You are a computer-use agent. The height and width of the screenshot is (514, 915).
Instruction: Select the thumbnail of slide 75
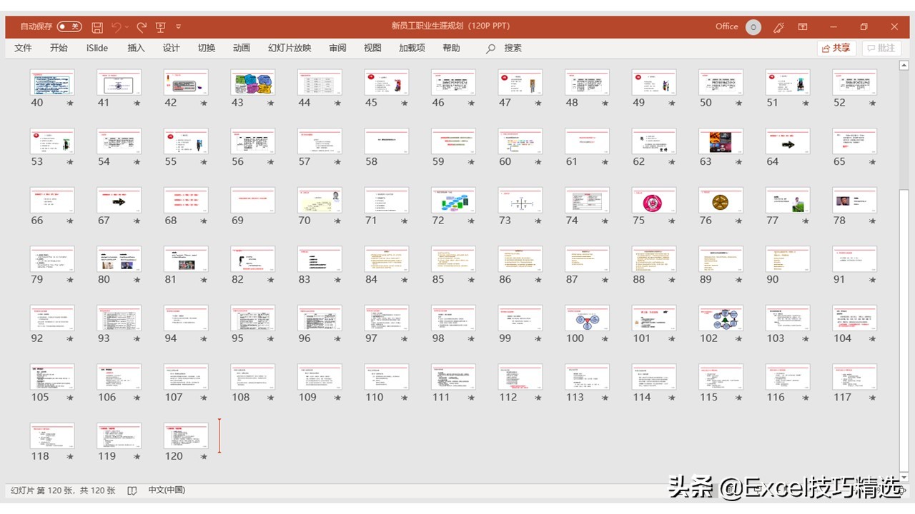tap(653, 201)
